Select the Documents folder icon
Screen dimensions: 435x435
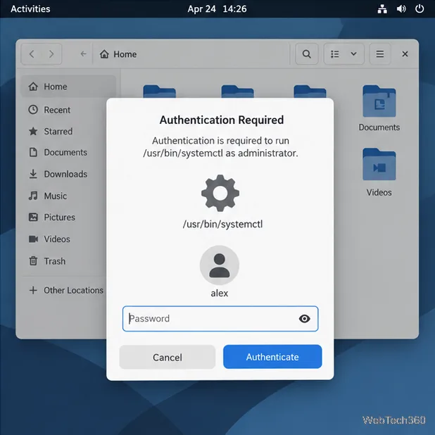(379, 101)
